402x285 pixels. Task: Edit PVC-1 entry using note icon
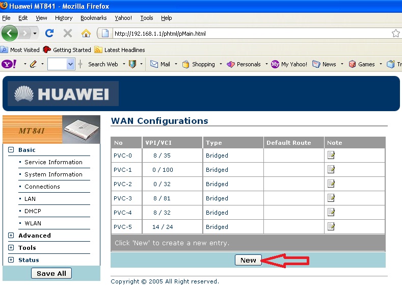pos(331,170)
